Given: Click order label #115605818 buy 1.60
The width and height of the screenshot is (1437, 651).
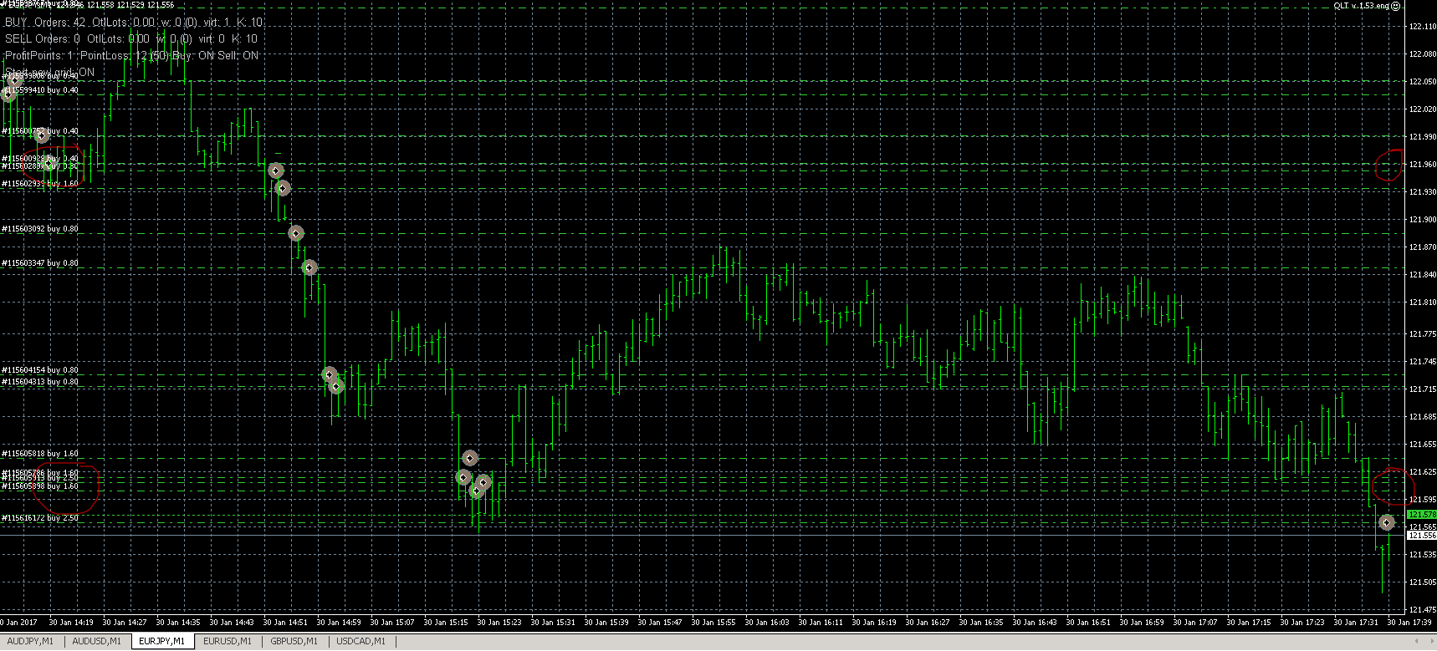Looking at the screenshot, I should (x=40, y=454).
